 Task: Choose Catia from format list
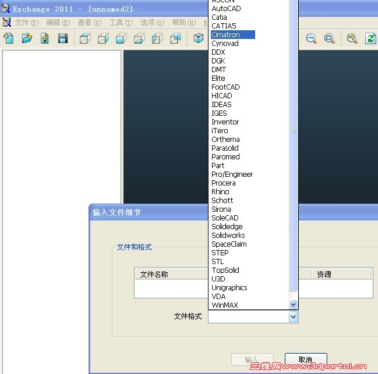click(219, 17)
